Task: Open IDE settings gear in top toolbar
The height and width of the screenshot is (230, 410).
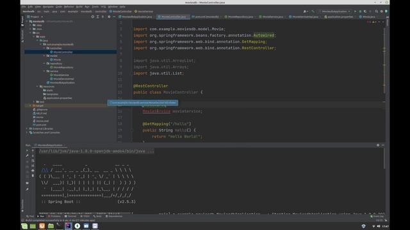Action: pos(382,11)
